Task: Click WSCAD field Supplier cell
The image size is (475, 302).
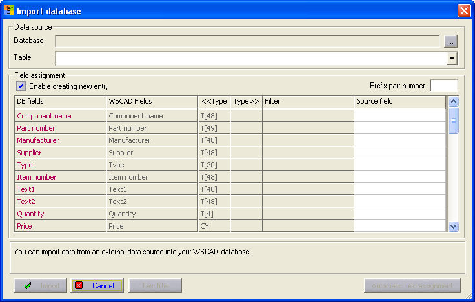Action: [152, 153]
